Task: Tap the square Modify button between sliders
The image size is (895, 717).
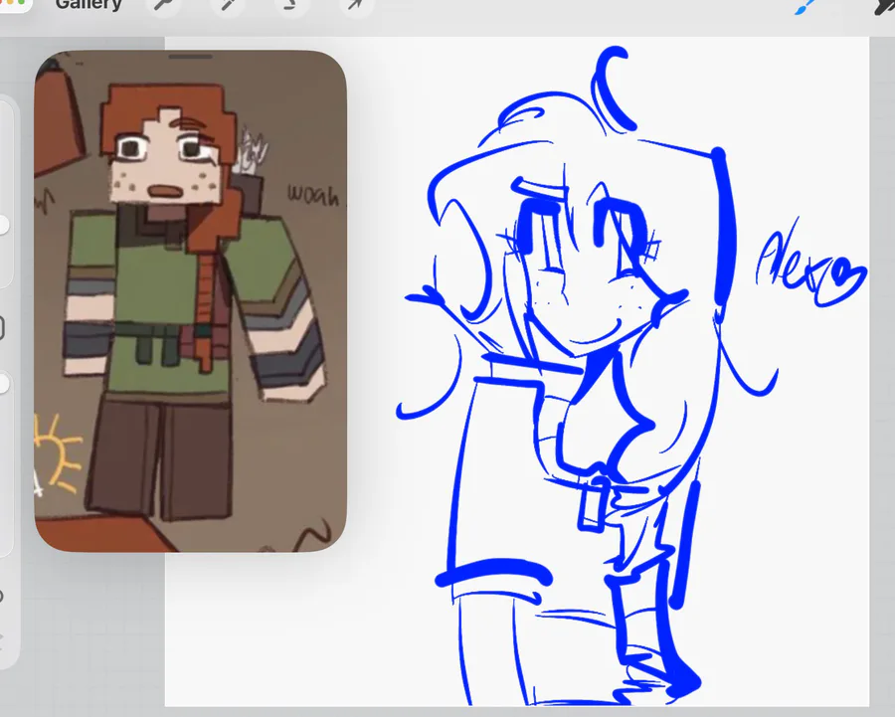Action: click(2, 328)
